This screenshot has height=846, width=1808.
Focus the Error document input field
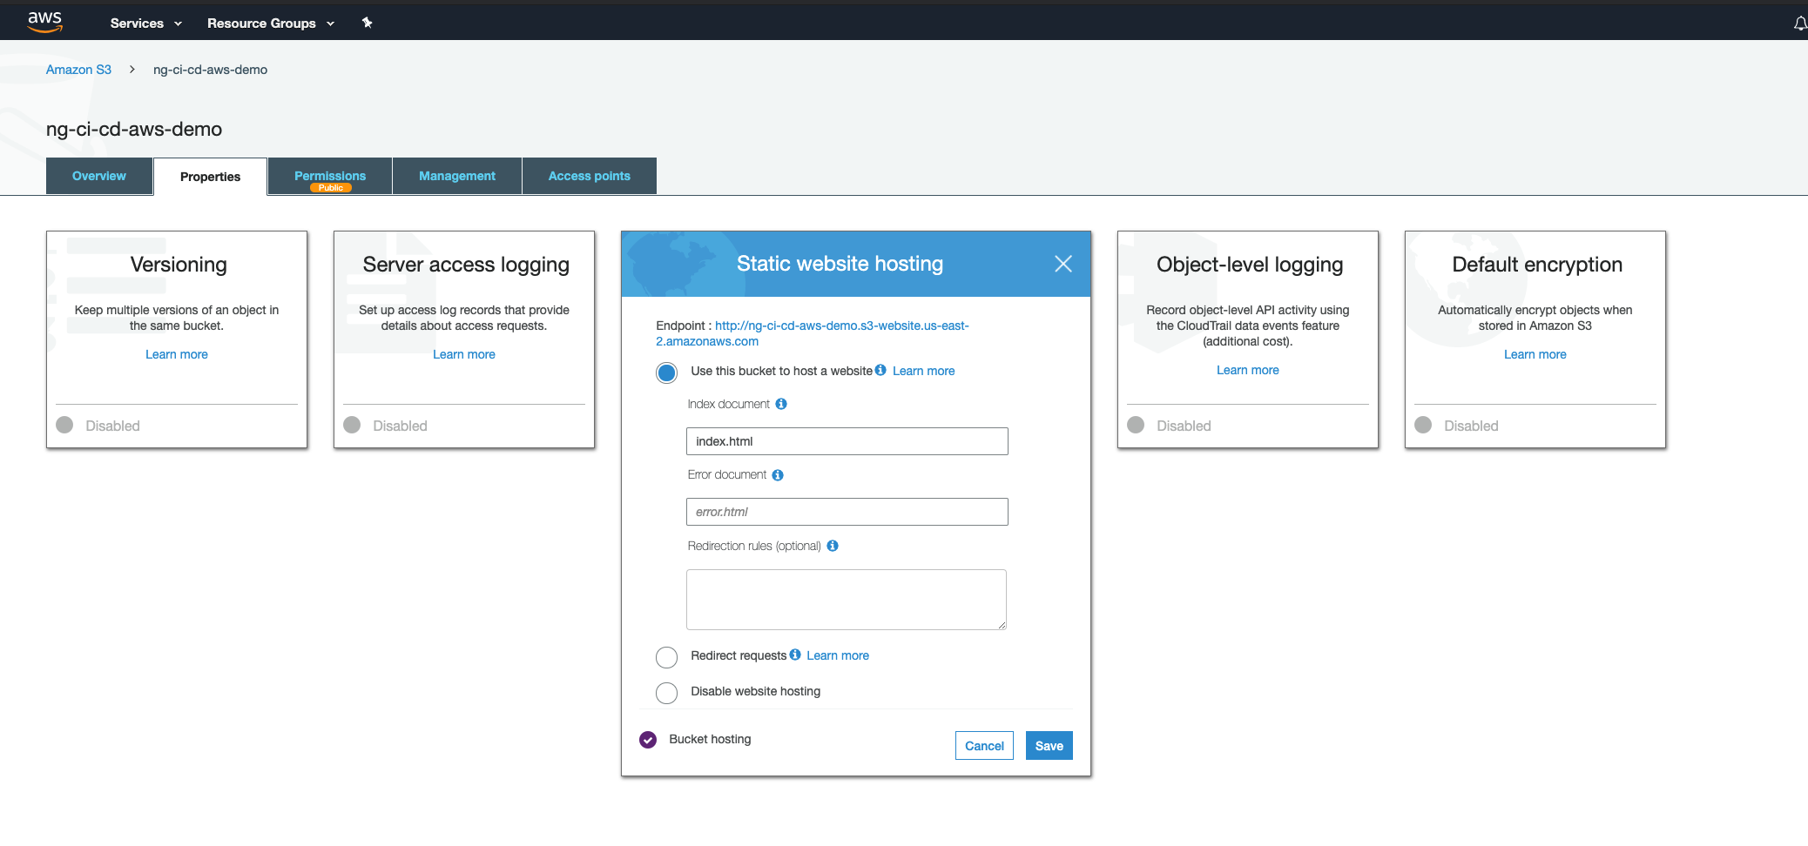(847, 512)
